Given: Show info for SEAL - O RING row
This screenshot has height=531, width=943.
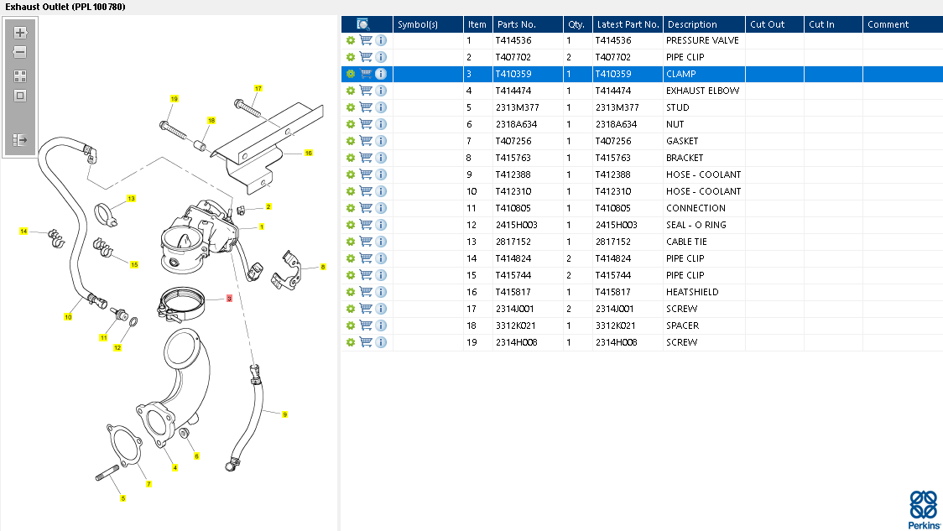Looking at the screenshot, I should 381,225.
